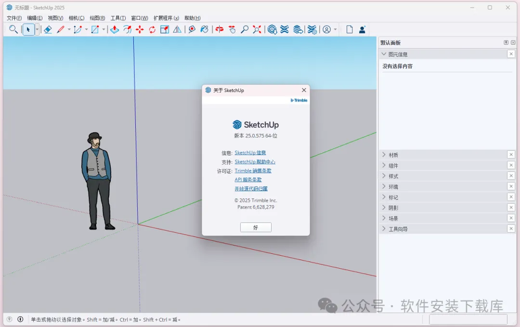Close the 阴影 panel with its X

coord(511,208)
